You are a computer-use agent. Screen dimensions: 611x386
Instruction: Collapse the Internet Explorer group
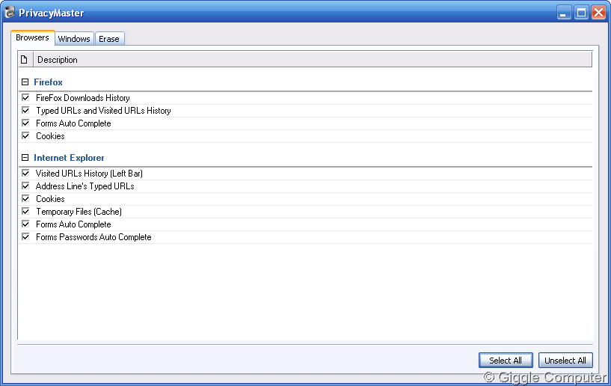click(25, 158)
